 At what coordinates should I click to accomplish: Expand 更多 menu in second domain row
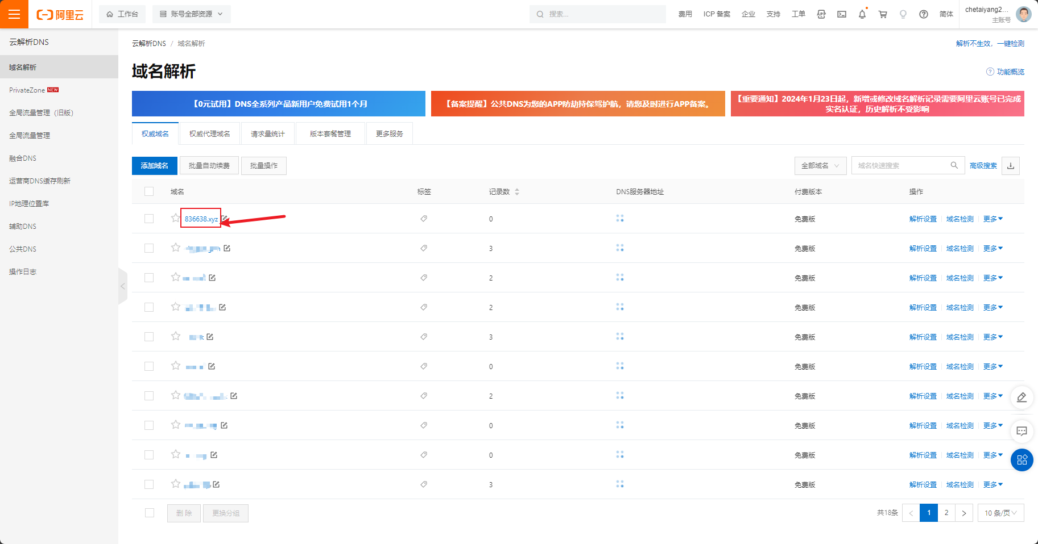(993, 248)
